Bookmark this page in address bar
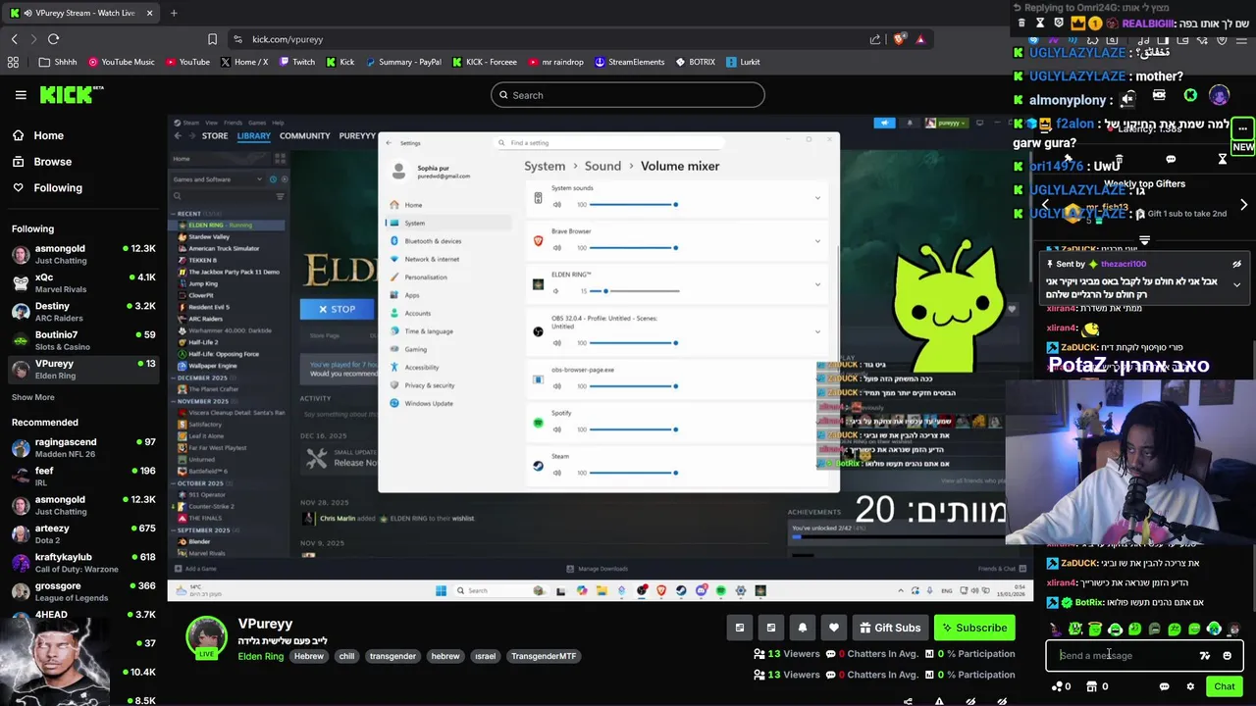The width and height of the screenshot is (1256, 706). pos(212,39)
